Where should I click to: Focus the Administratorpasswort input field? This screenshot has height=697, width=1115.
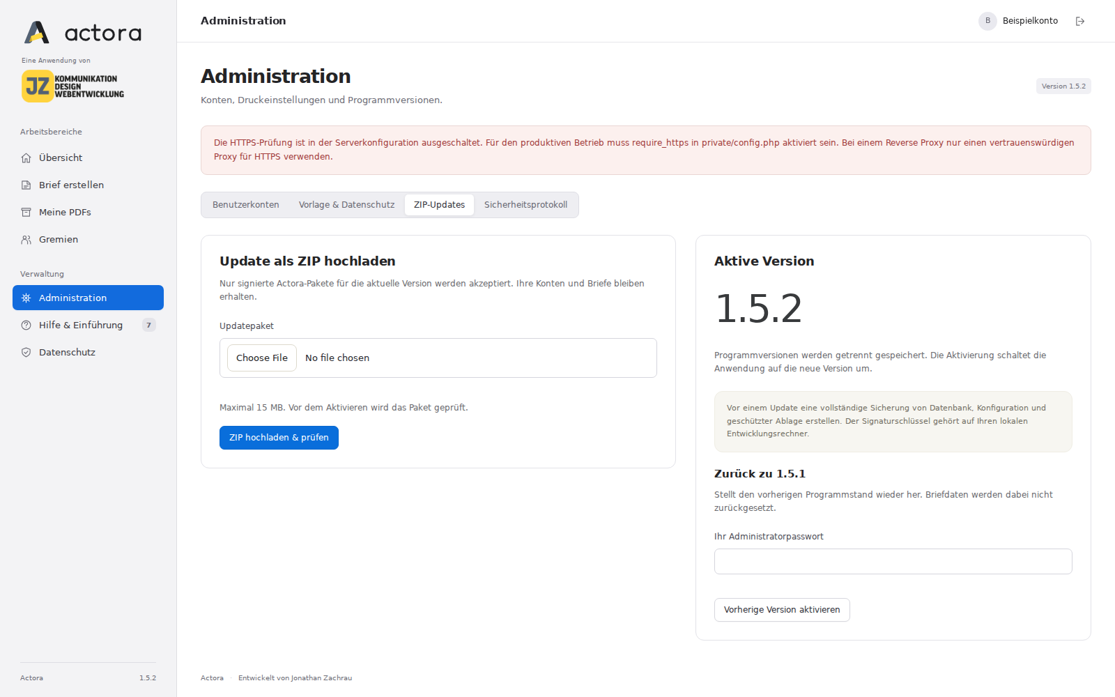coord(893,562)
